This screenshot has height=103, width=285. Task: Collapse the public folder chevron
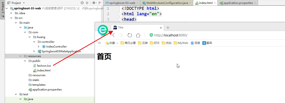click(25, 61)
